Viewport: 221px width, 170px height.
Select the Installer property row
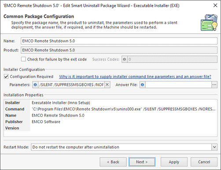pyautogui.click(x=110, y=103)
